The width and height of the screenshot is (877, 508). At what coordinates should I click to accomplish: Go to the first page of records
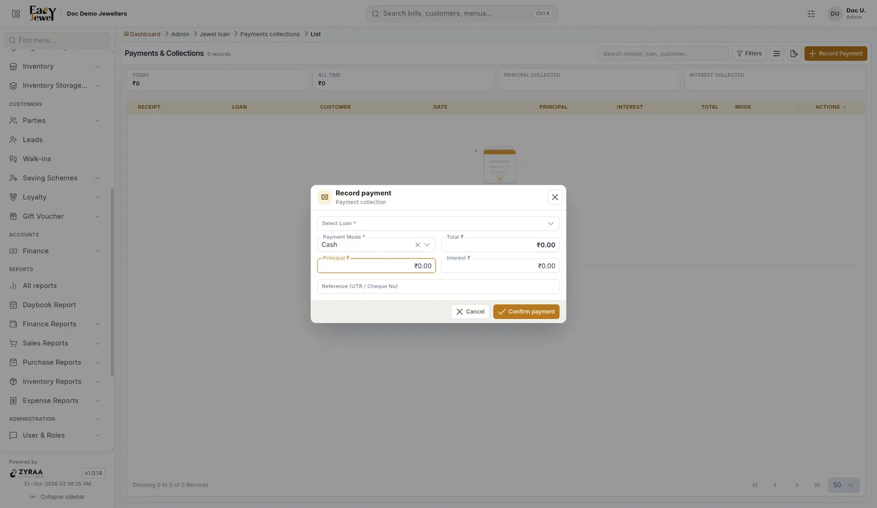[755, 485]
